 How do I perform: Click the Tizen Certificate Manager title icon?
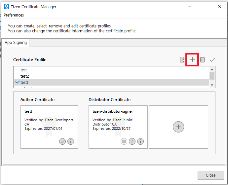point(7,7)
